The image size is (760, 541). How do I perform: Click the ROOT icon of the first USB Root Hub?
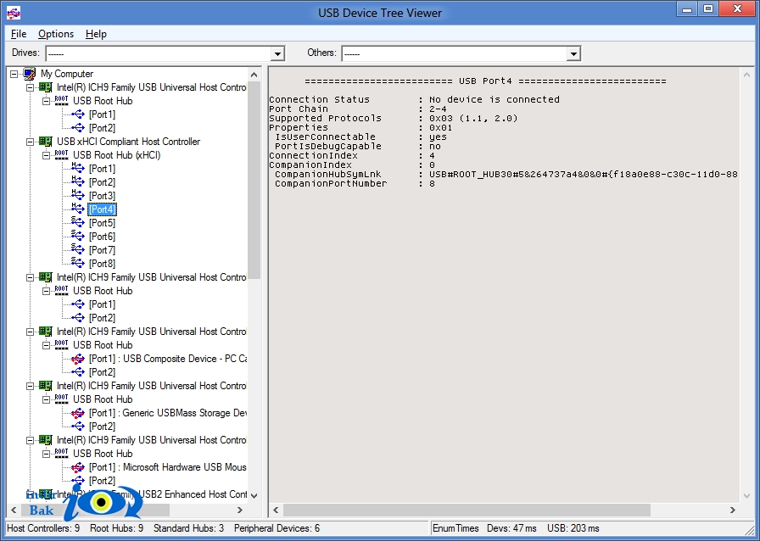[62, 100]
